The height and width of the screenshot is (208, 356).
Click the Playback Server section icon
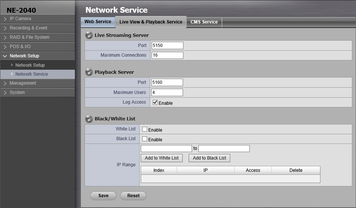click(89, 72)
